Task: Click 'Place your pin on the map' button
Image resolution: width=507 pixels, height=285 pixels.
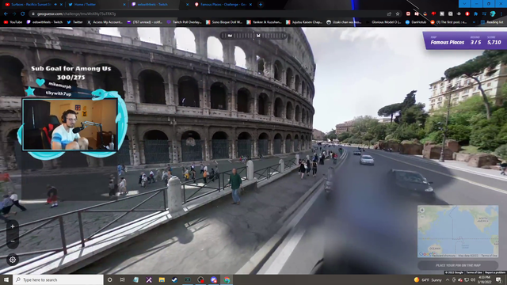Action: pos(458,265)
